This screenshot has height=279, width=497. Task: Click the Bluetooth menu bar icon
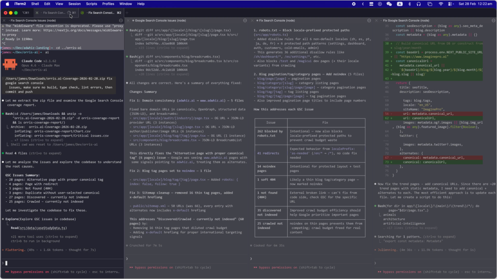click(410, 4)
